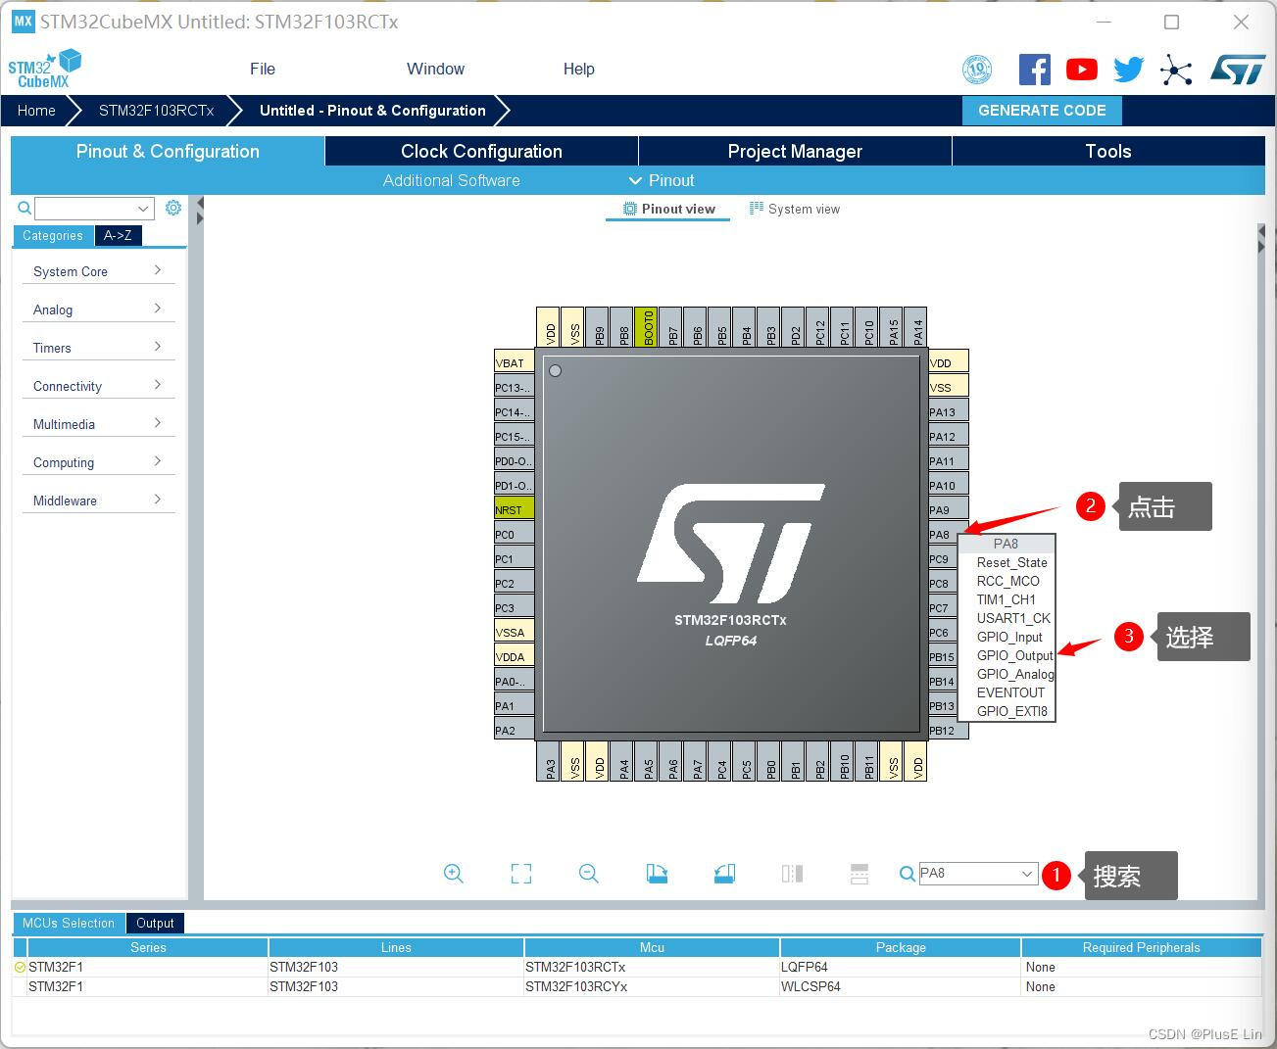Click the PA8 pin on the chip
This screenshot has height=1049, width=1277.
(943, 534)
